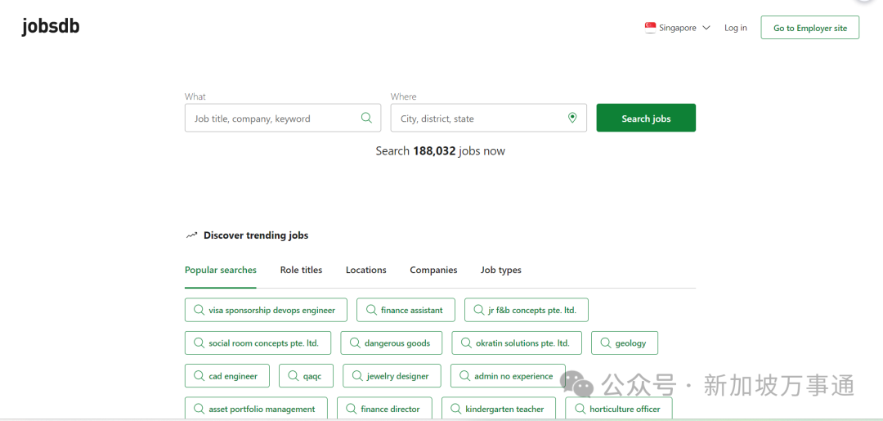Click the Search jobs button

tap(646, 118)
